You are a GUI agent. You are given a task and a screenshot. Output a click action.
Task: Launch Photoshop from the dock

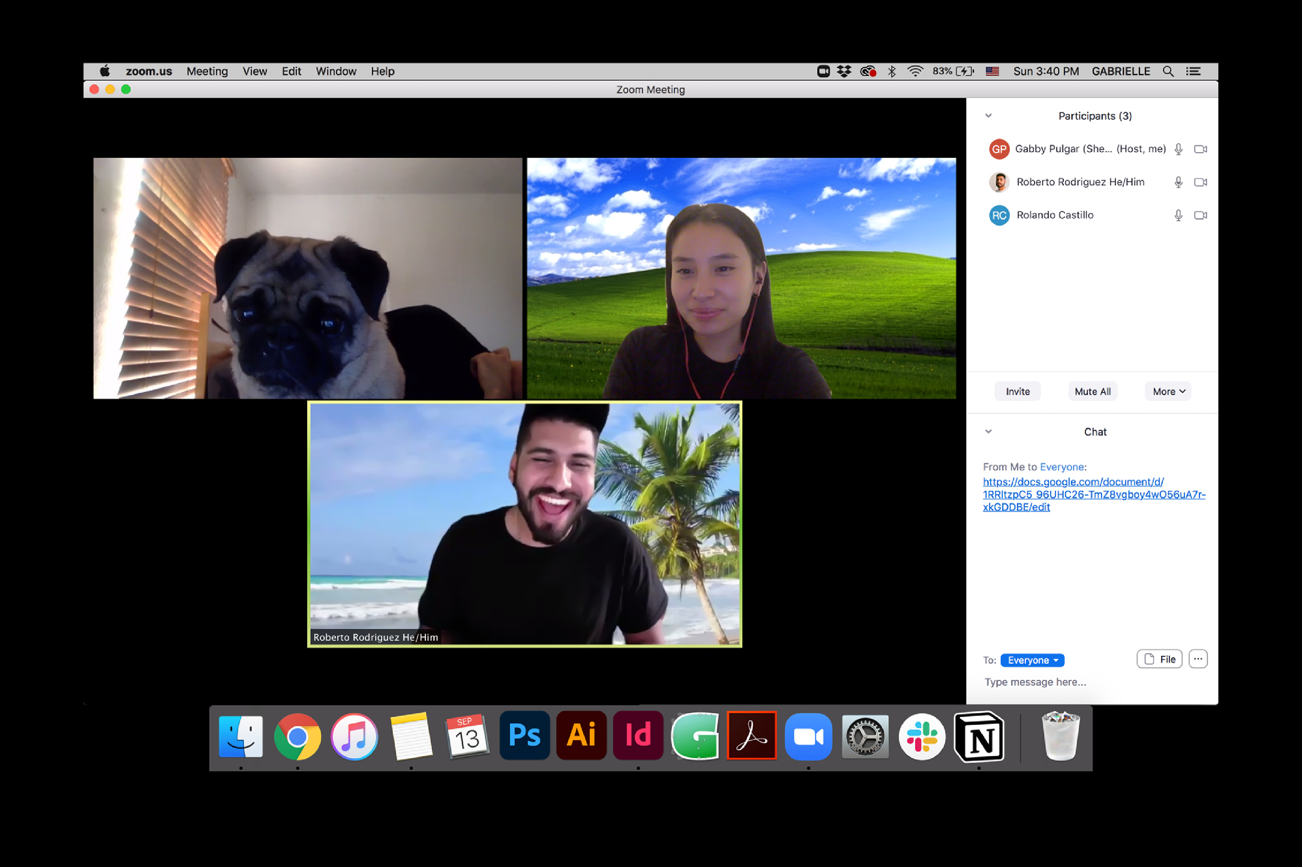coord(524,735)
